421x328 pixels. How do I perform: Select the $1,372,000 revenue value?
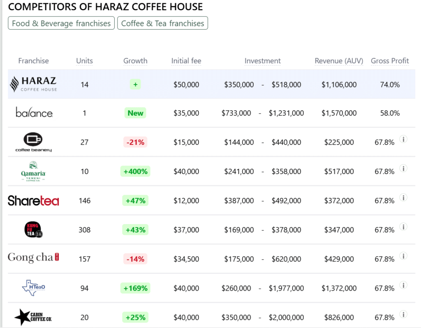339,289
